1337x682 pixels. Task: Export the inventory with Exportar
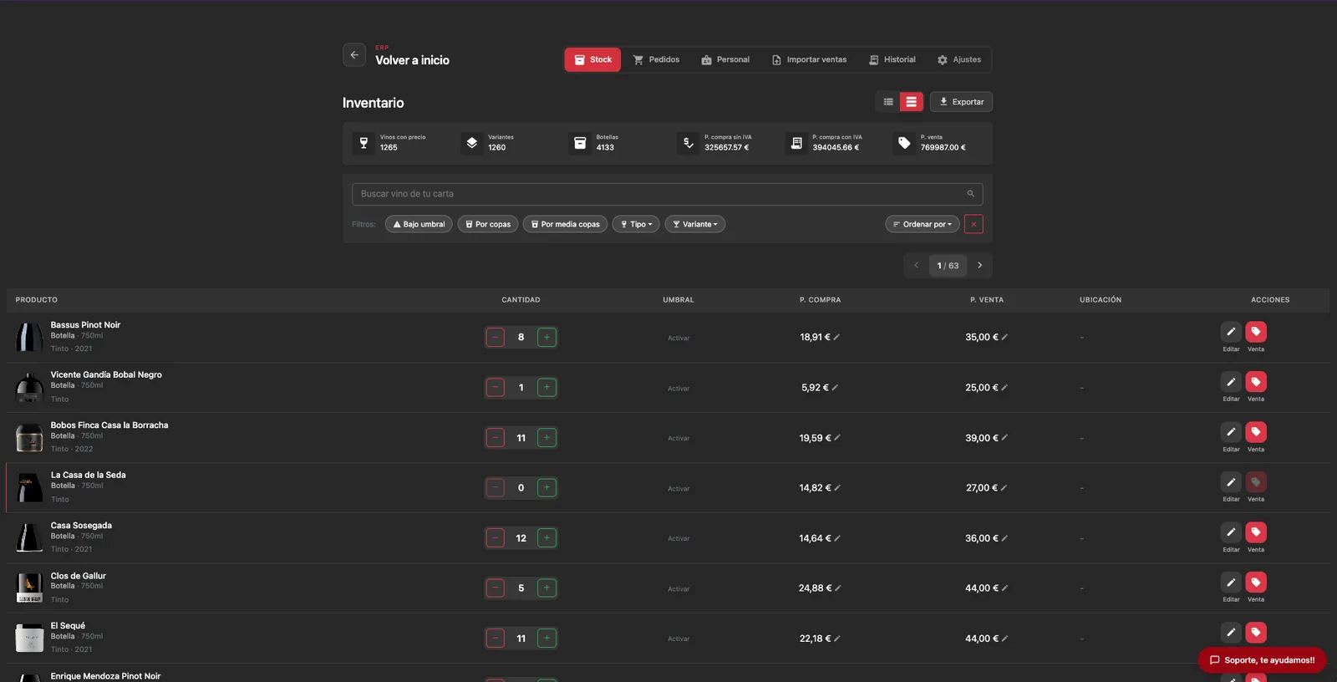pyautogui.click(x=961, y=102)
